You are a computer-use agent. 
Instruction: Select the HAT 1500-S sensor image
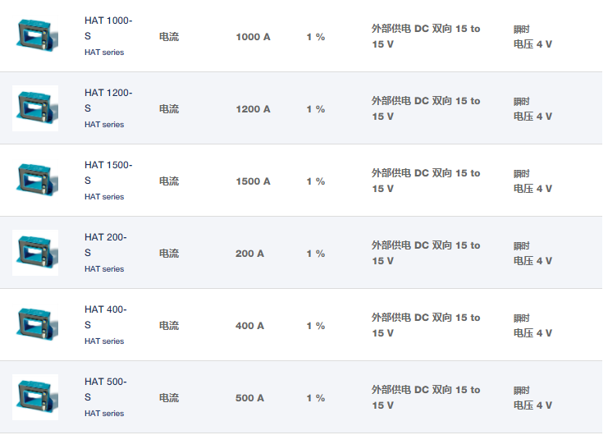tap(35, 181)
